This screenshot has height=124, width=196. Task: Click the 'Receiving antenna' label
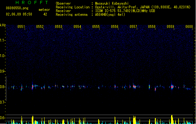click(x=72, y=15)
